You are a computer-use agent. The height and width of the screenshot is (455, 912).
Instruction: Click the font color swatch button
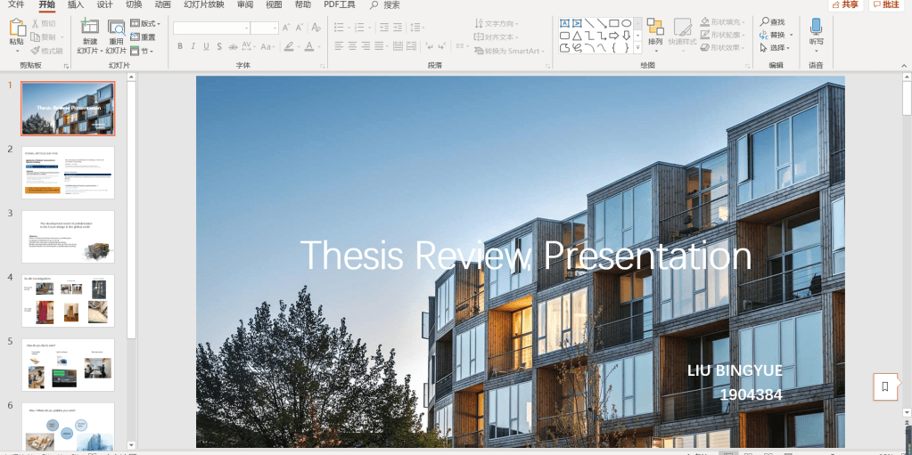[308, 46]
